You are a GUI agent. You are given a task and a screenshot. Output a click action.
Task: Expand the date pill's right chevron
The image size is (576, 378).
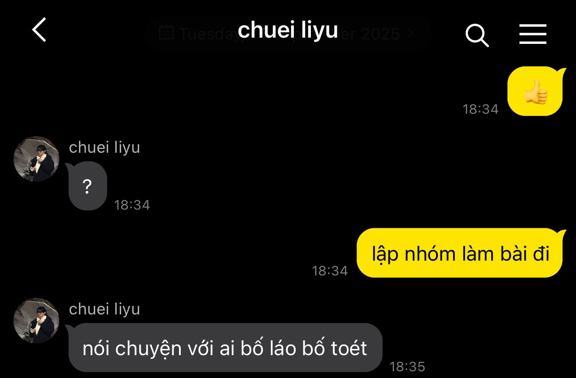[410, 33]
